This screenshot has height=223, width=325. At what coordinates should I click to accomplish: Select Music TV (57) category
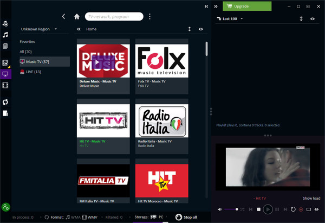pyautogui.click(x=44, y=62)
